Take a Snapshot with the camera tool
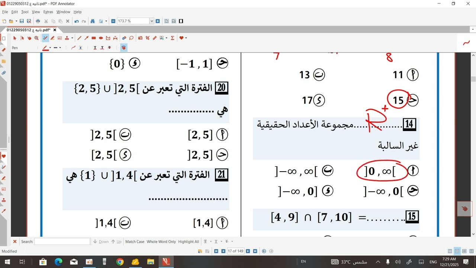 coord(140,38)
